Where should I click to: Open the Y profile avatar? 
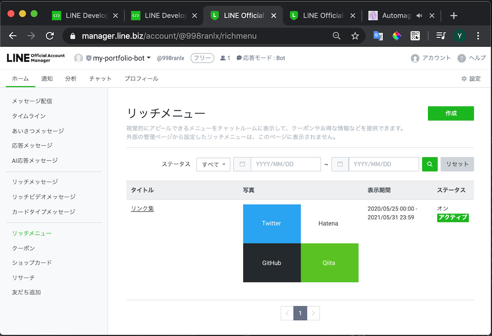pyautogui.click(x=459, y=36)
